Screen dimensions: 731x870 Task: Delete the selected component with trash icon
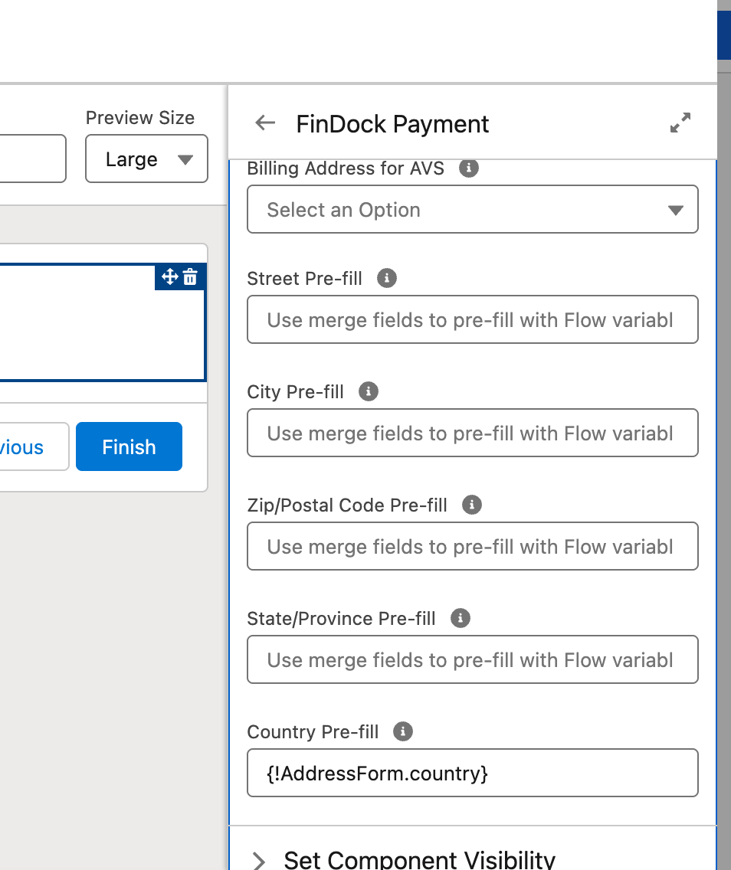[191, 277]
